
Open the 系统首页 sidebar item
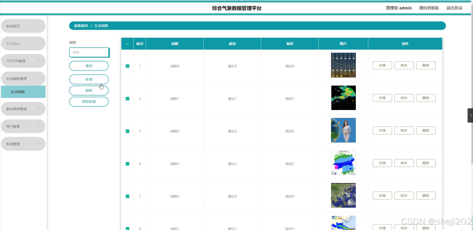(x=23, y=26)
